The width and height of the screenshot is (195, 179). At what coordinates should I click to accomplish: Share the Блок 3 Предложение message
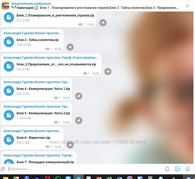pos(108,72)
